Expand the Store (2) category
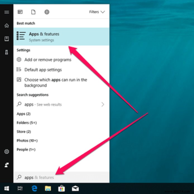 [x=24, y=132]
